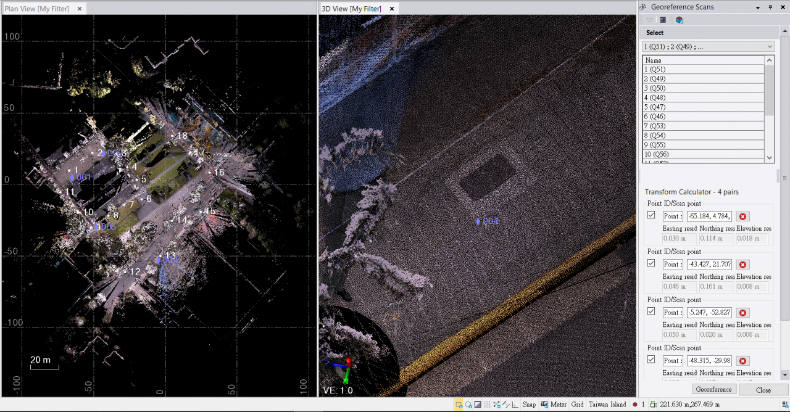Click the Close button in the panel
This screenshot has width=790, height=412.
pos(763,390)
